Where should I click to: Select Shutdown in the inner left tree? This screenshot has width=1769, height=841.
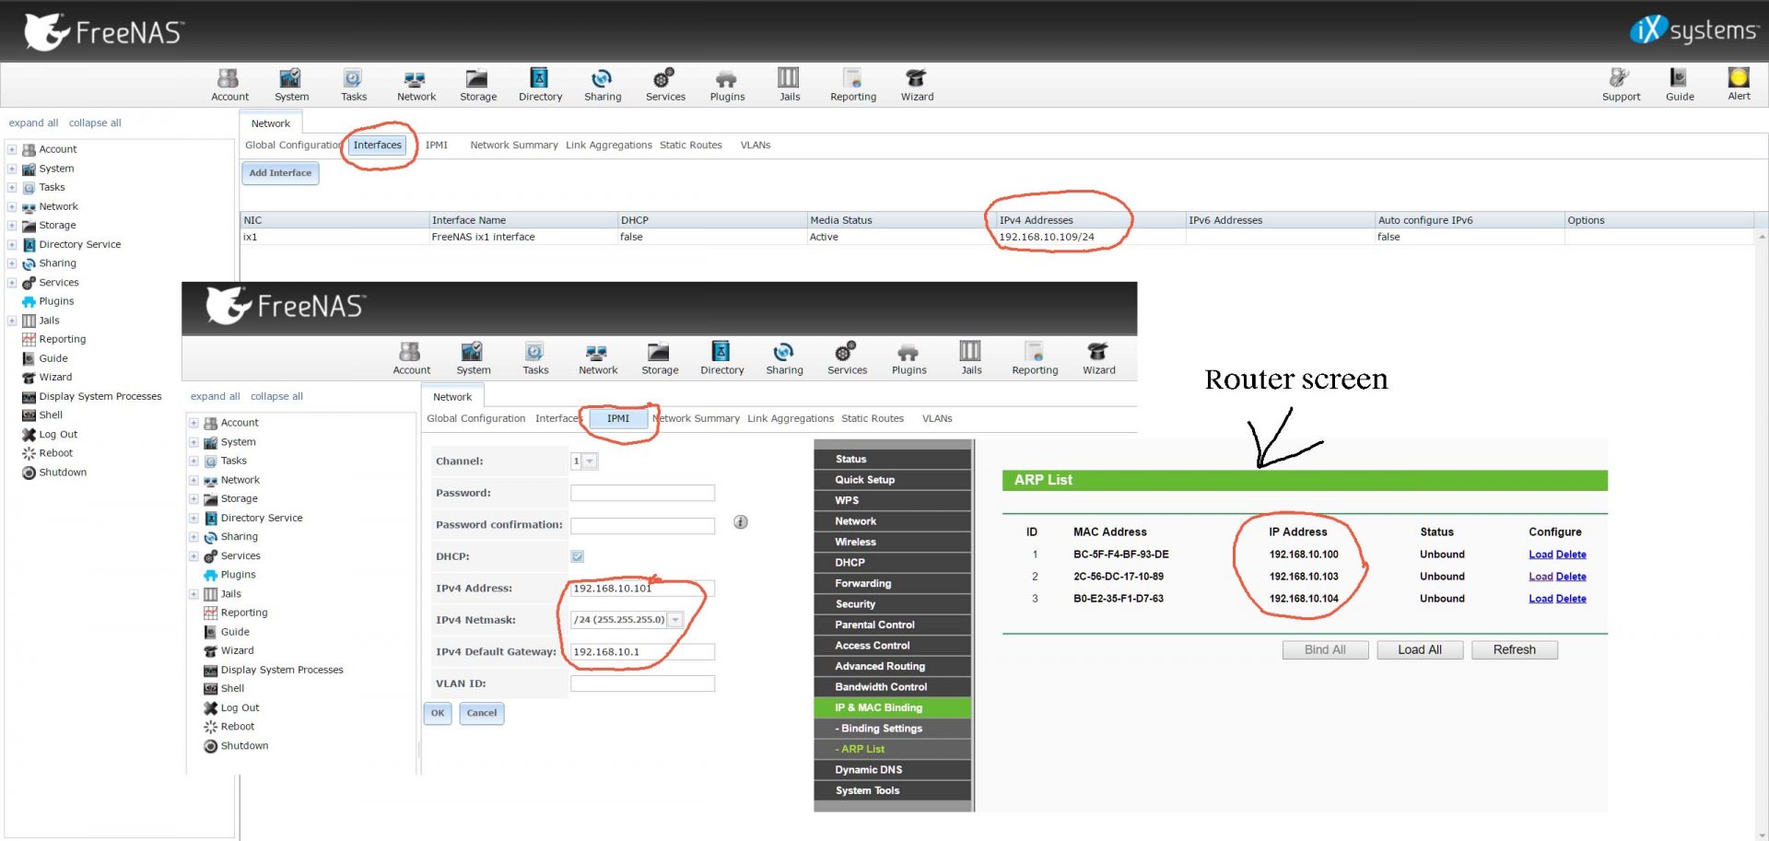[244, 746]
